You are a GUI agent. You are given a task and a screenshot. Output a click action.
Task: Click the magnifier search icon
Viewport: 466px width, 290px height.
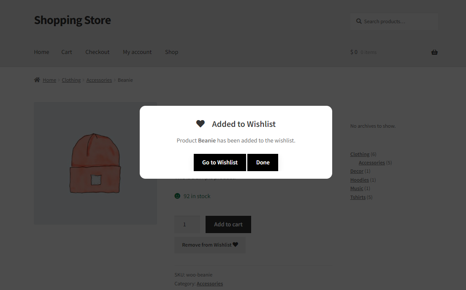click(x=359, y=21)
